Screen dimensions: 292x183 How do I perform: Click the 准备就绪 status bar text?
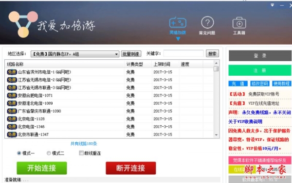(x=17, y=180)
